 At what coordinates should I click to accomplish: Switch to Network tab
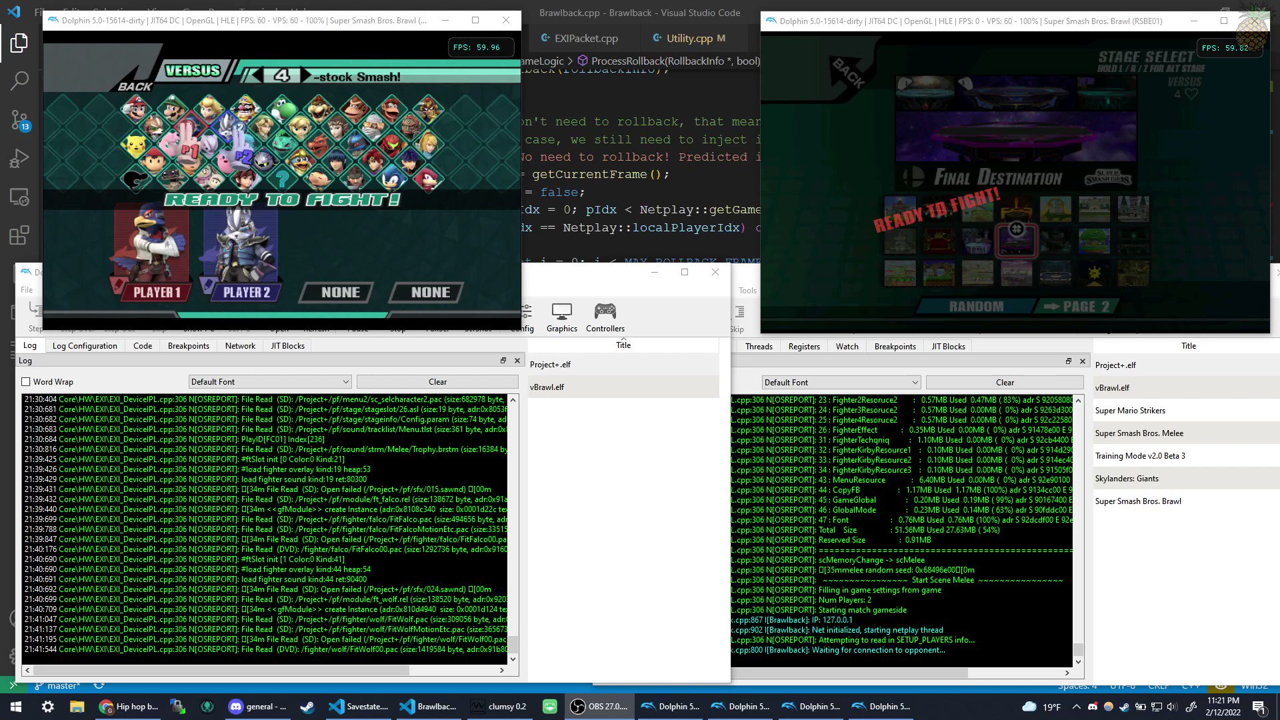240,346
